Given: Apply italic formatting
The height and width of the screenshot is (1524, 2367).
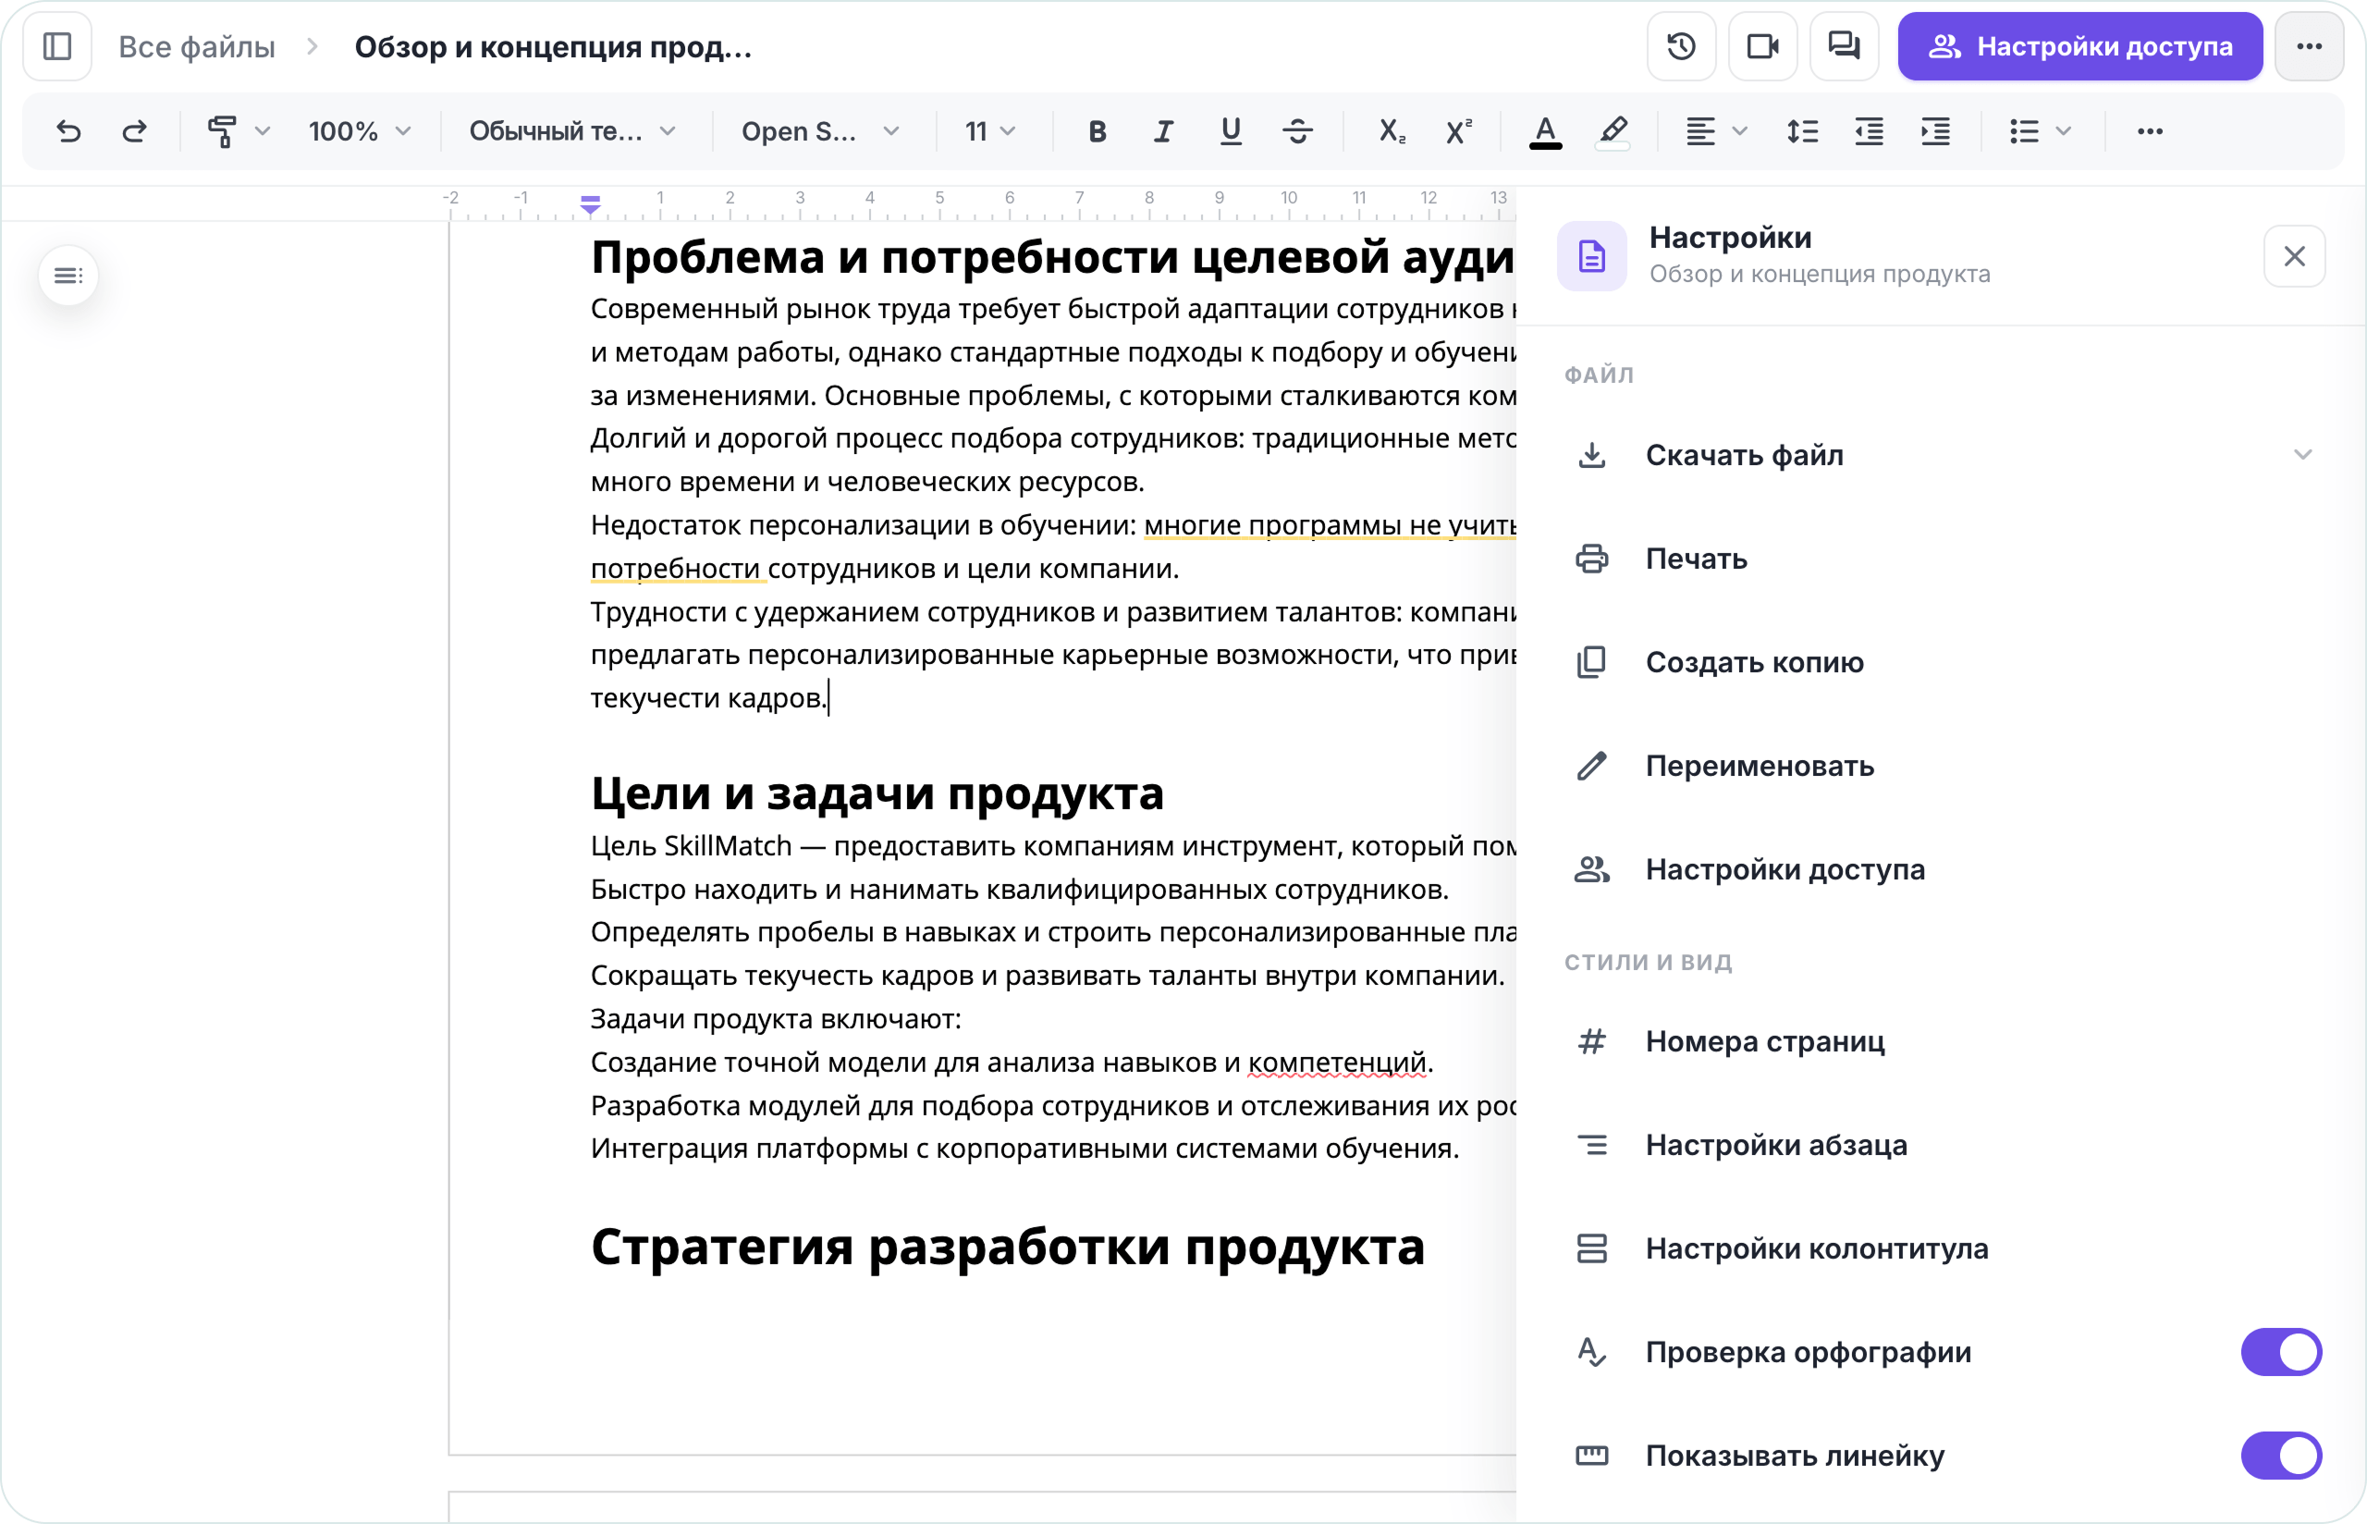Looking at the screenshot, I should pos(1163,130).
